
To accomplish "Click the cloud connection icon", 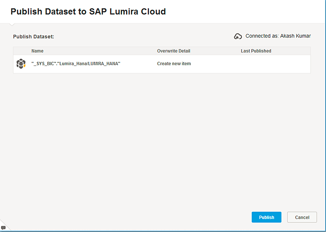I will [238, 37].
